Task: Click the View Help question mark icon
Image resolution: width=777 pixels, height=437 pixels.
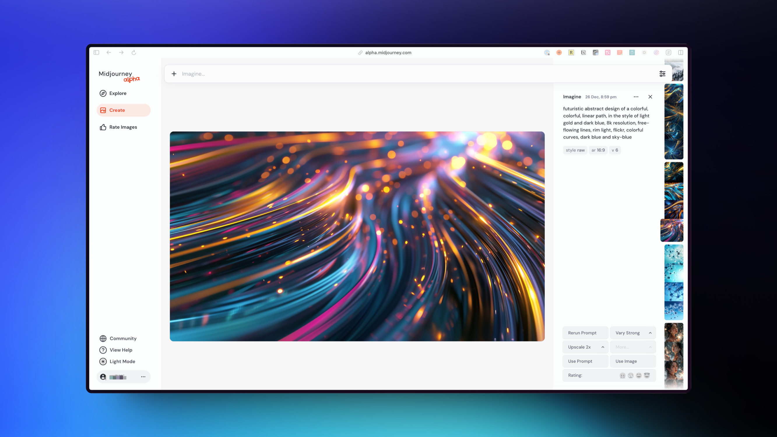Action: point(103,350)
